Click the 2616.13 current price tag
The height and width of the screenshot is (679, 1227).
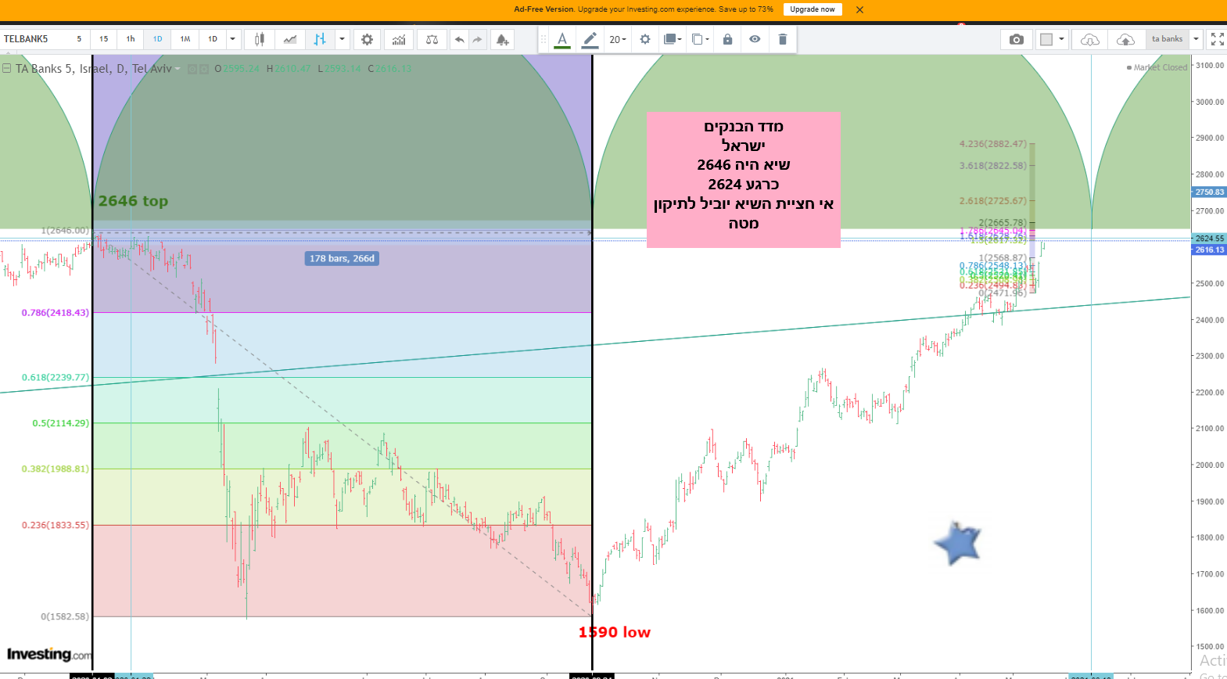1209,250
